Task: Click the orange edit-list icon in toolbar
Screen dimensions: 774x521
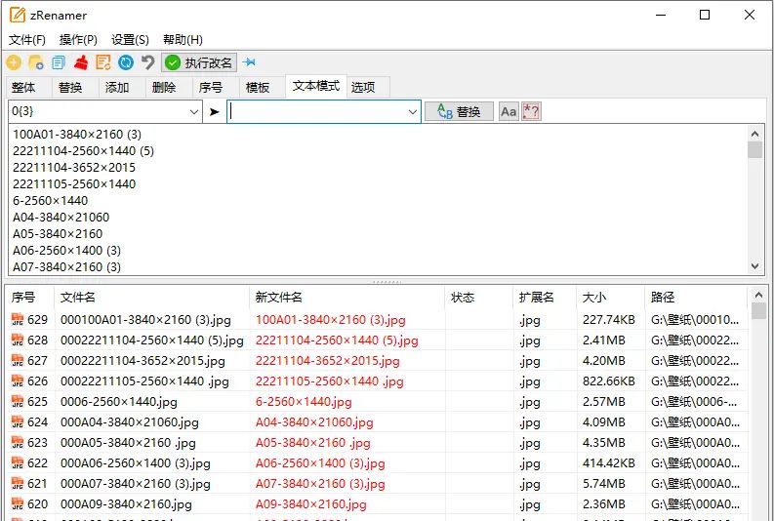Action: click(x=103, y=62)
